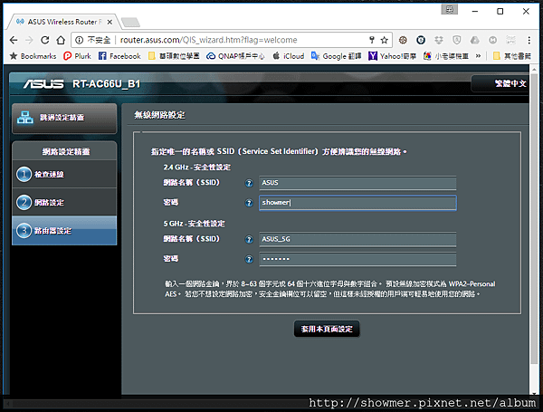This screenshot has height=412, width=543.
Task: Open the Yahoo bookmark
Action: tap(392, 56)
